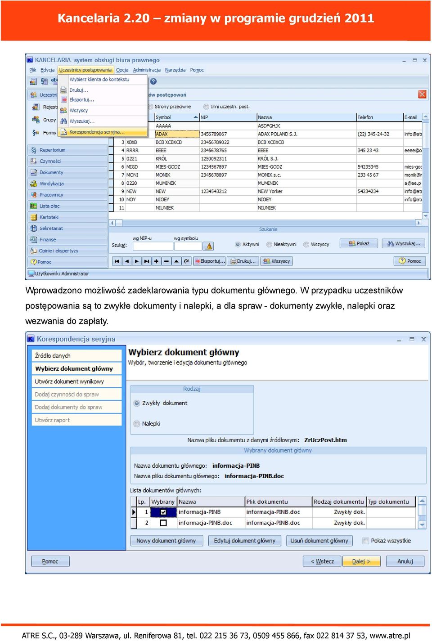432x641 pixels.
Task: Select the Zwykły dokument radio button
Action: coord(137,403)
